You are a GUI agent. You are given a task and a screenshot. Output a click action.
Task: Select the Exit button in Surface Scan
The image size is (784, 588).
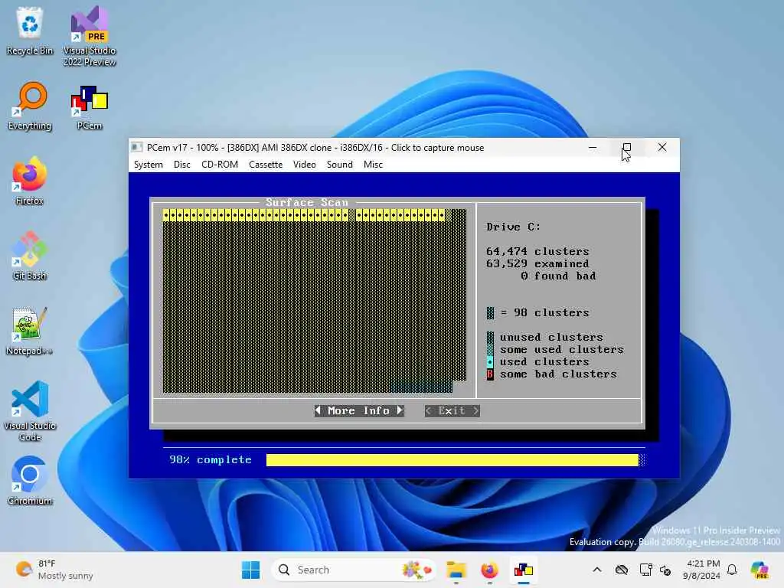[452, 410]
